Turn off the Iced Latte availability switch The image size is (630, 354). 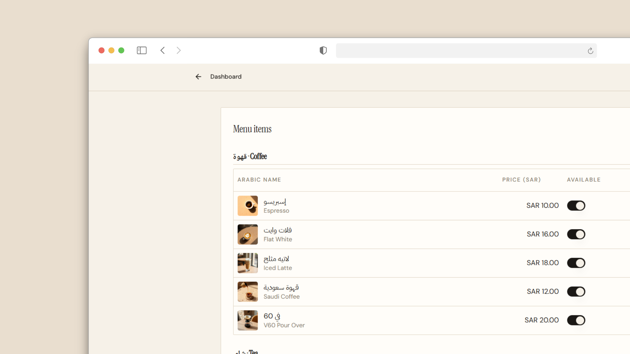click(x=576, y=263)
